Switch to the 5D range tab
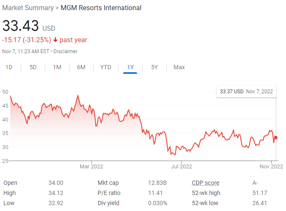Screen dimensions: 286x211 pos(33,67)
